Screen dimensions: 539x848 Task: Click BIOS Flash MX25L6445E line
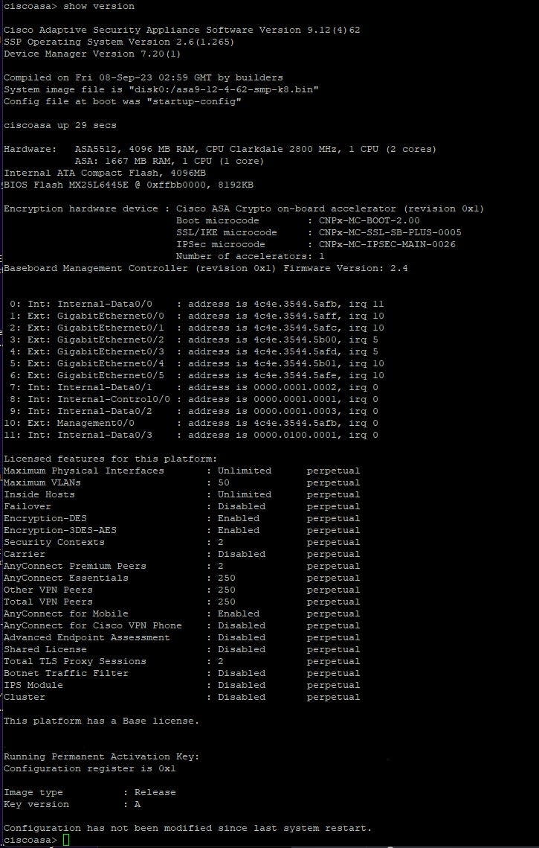click(129, 185)
